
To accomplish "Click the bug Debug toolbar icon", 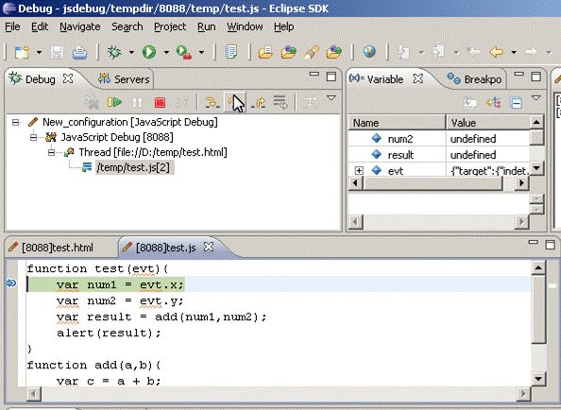I will [x=114, y=52].
